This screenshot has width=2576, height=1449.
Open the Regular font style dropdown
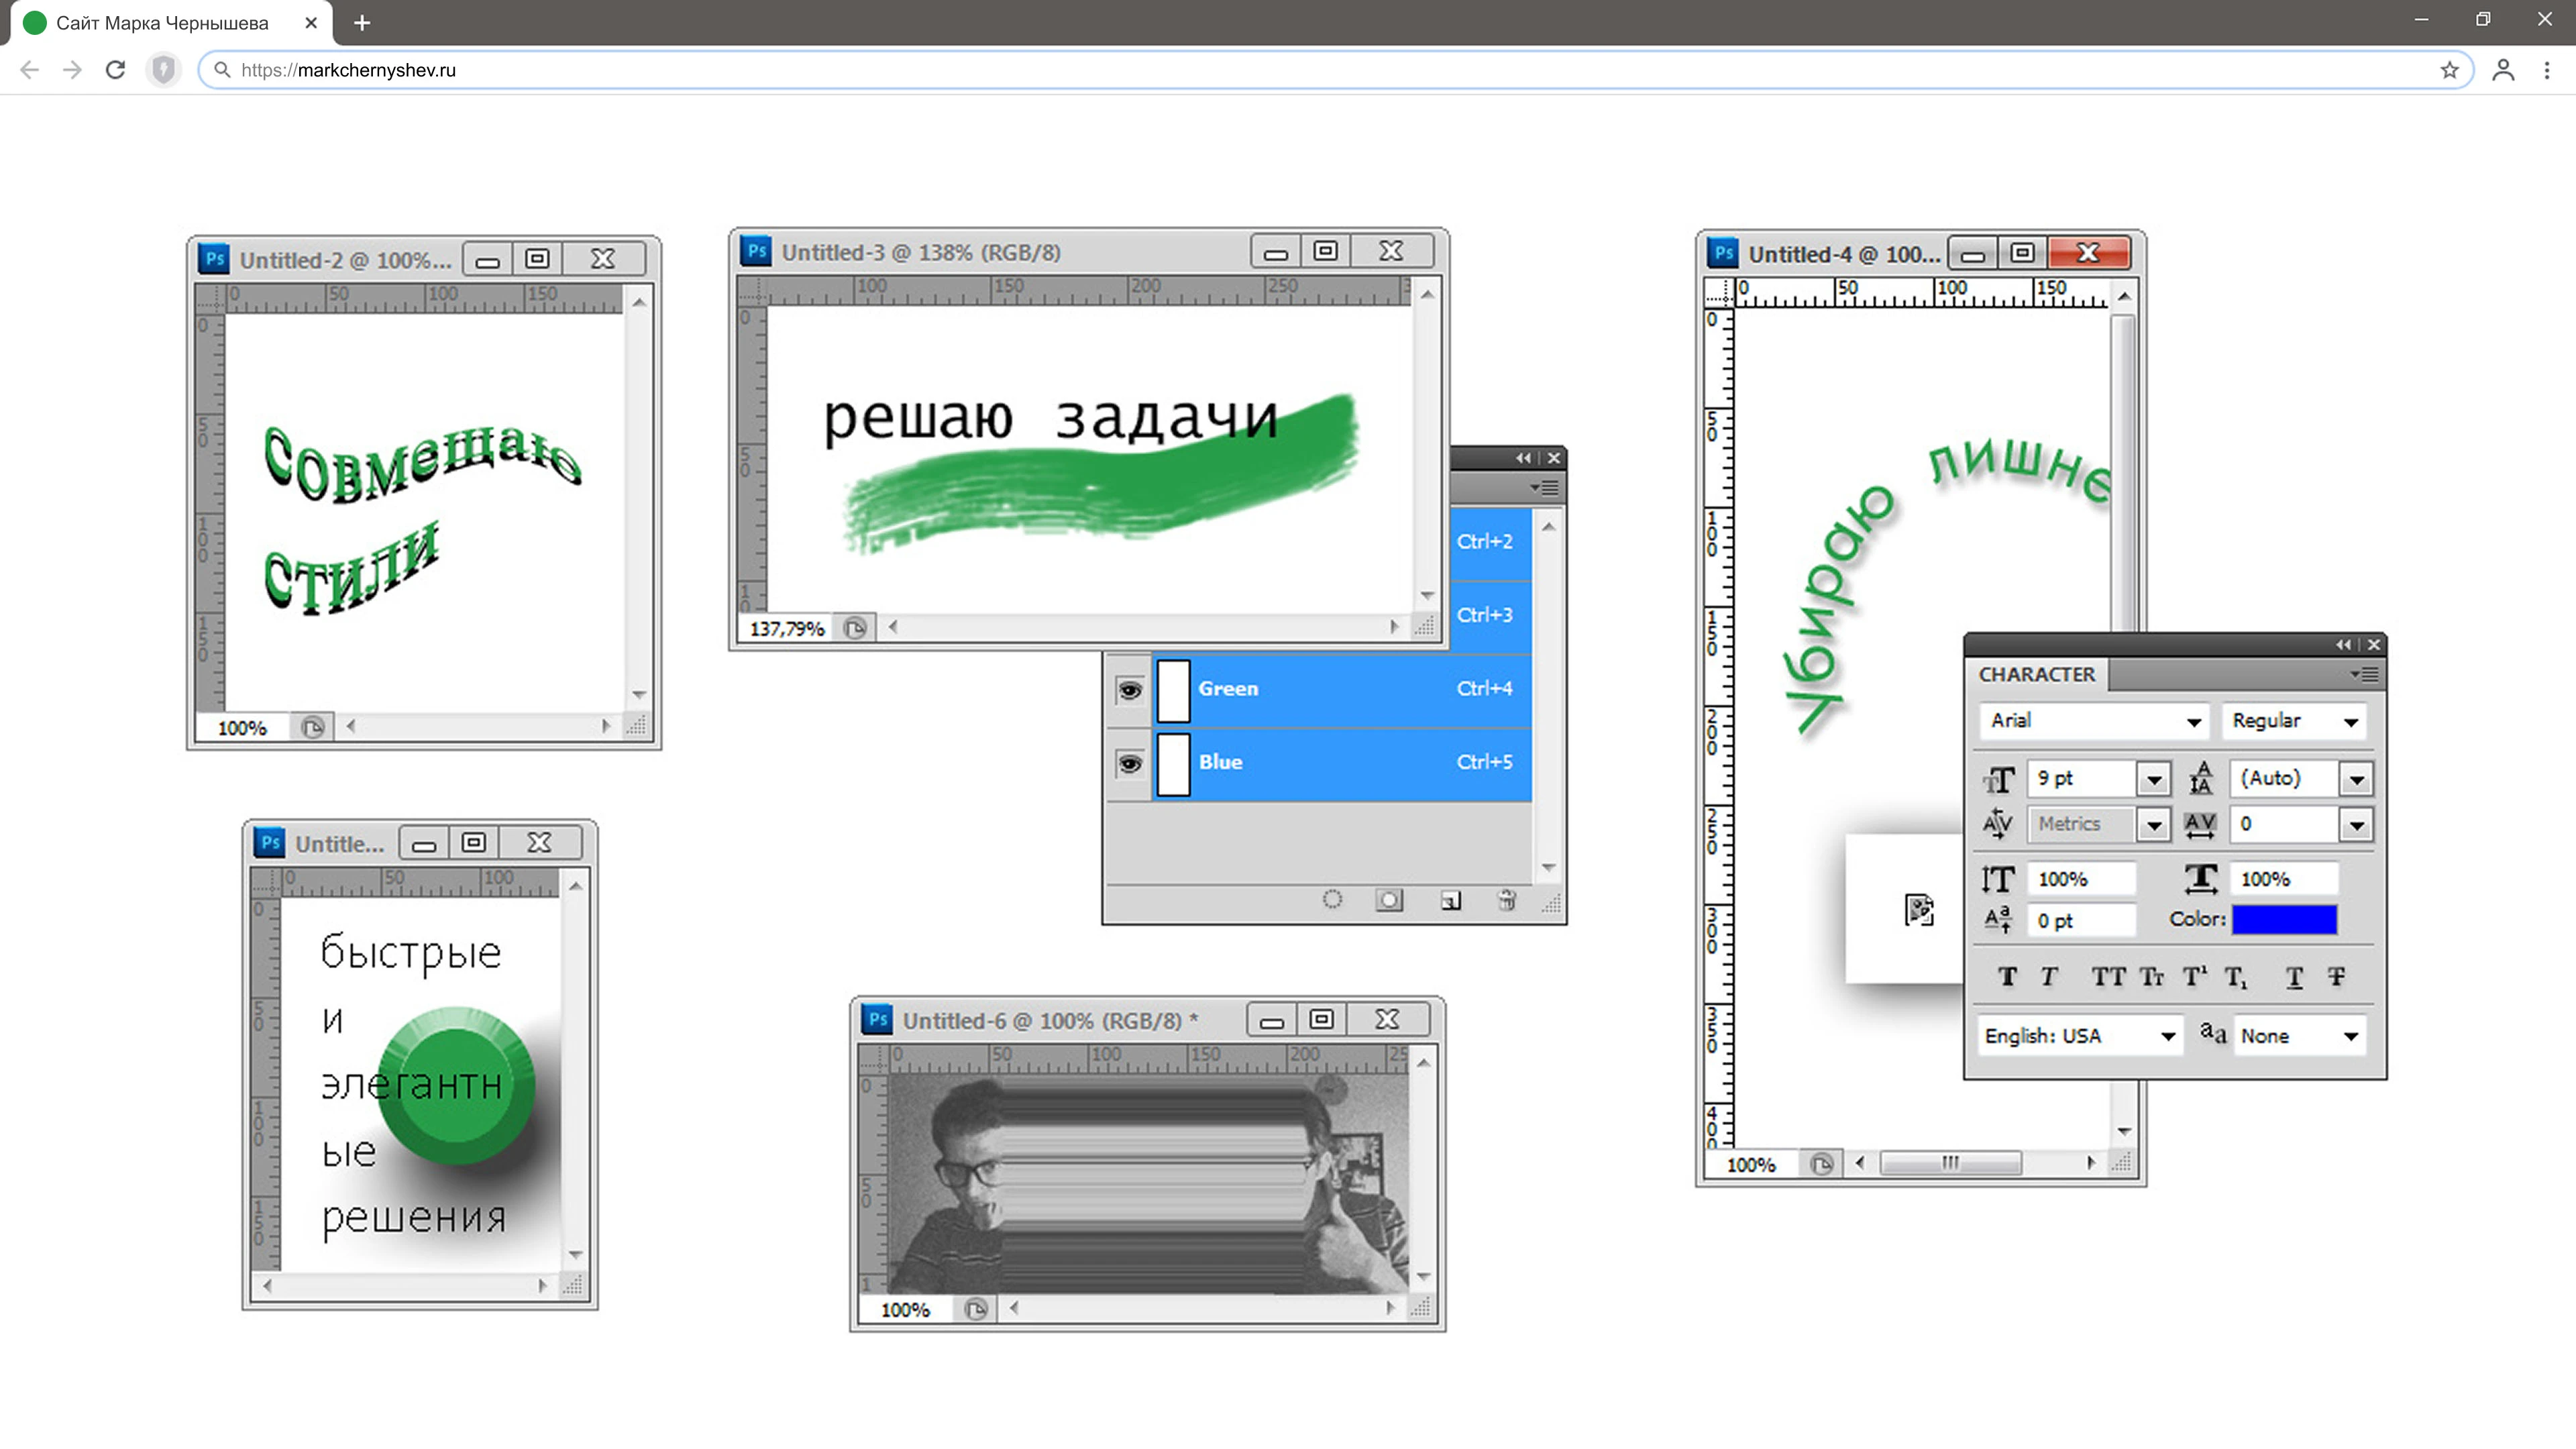pyautogui.click(x=2294, y=721)
